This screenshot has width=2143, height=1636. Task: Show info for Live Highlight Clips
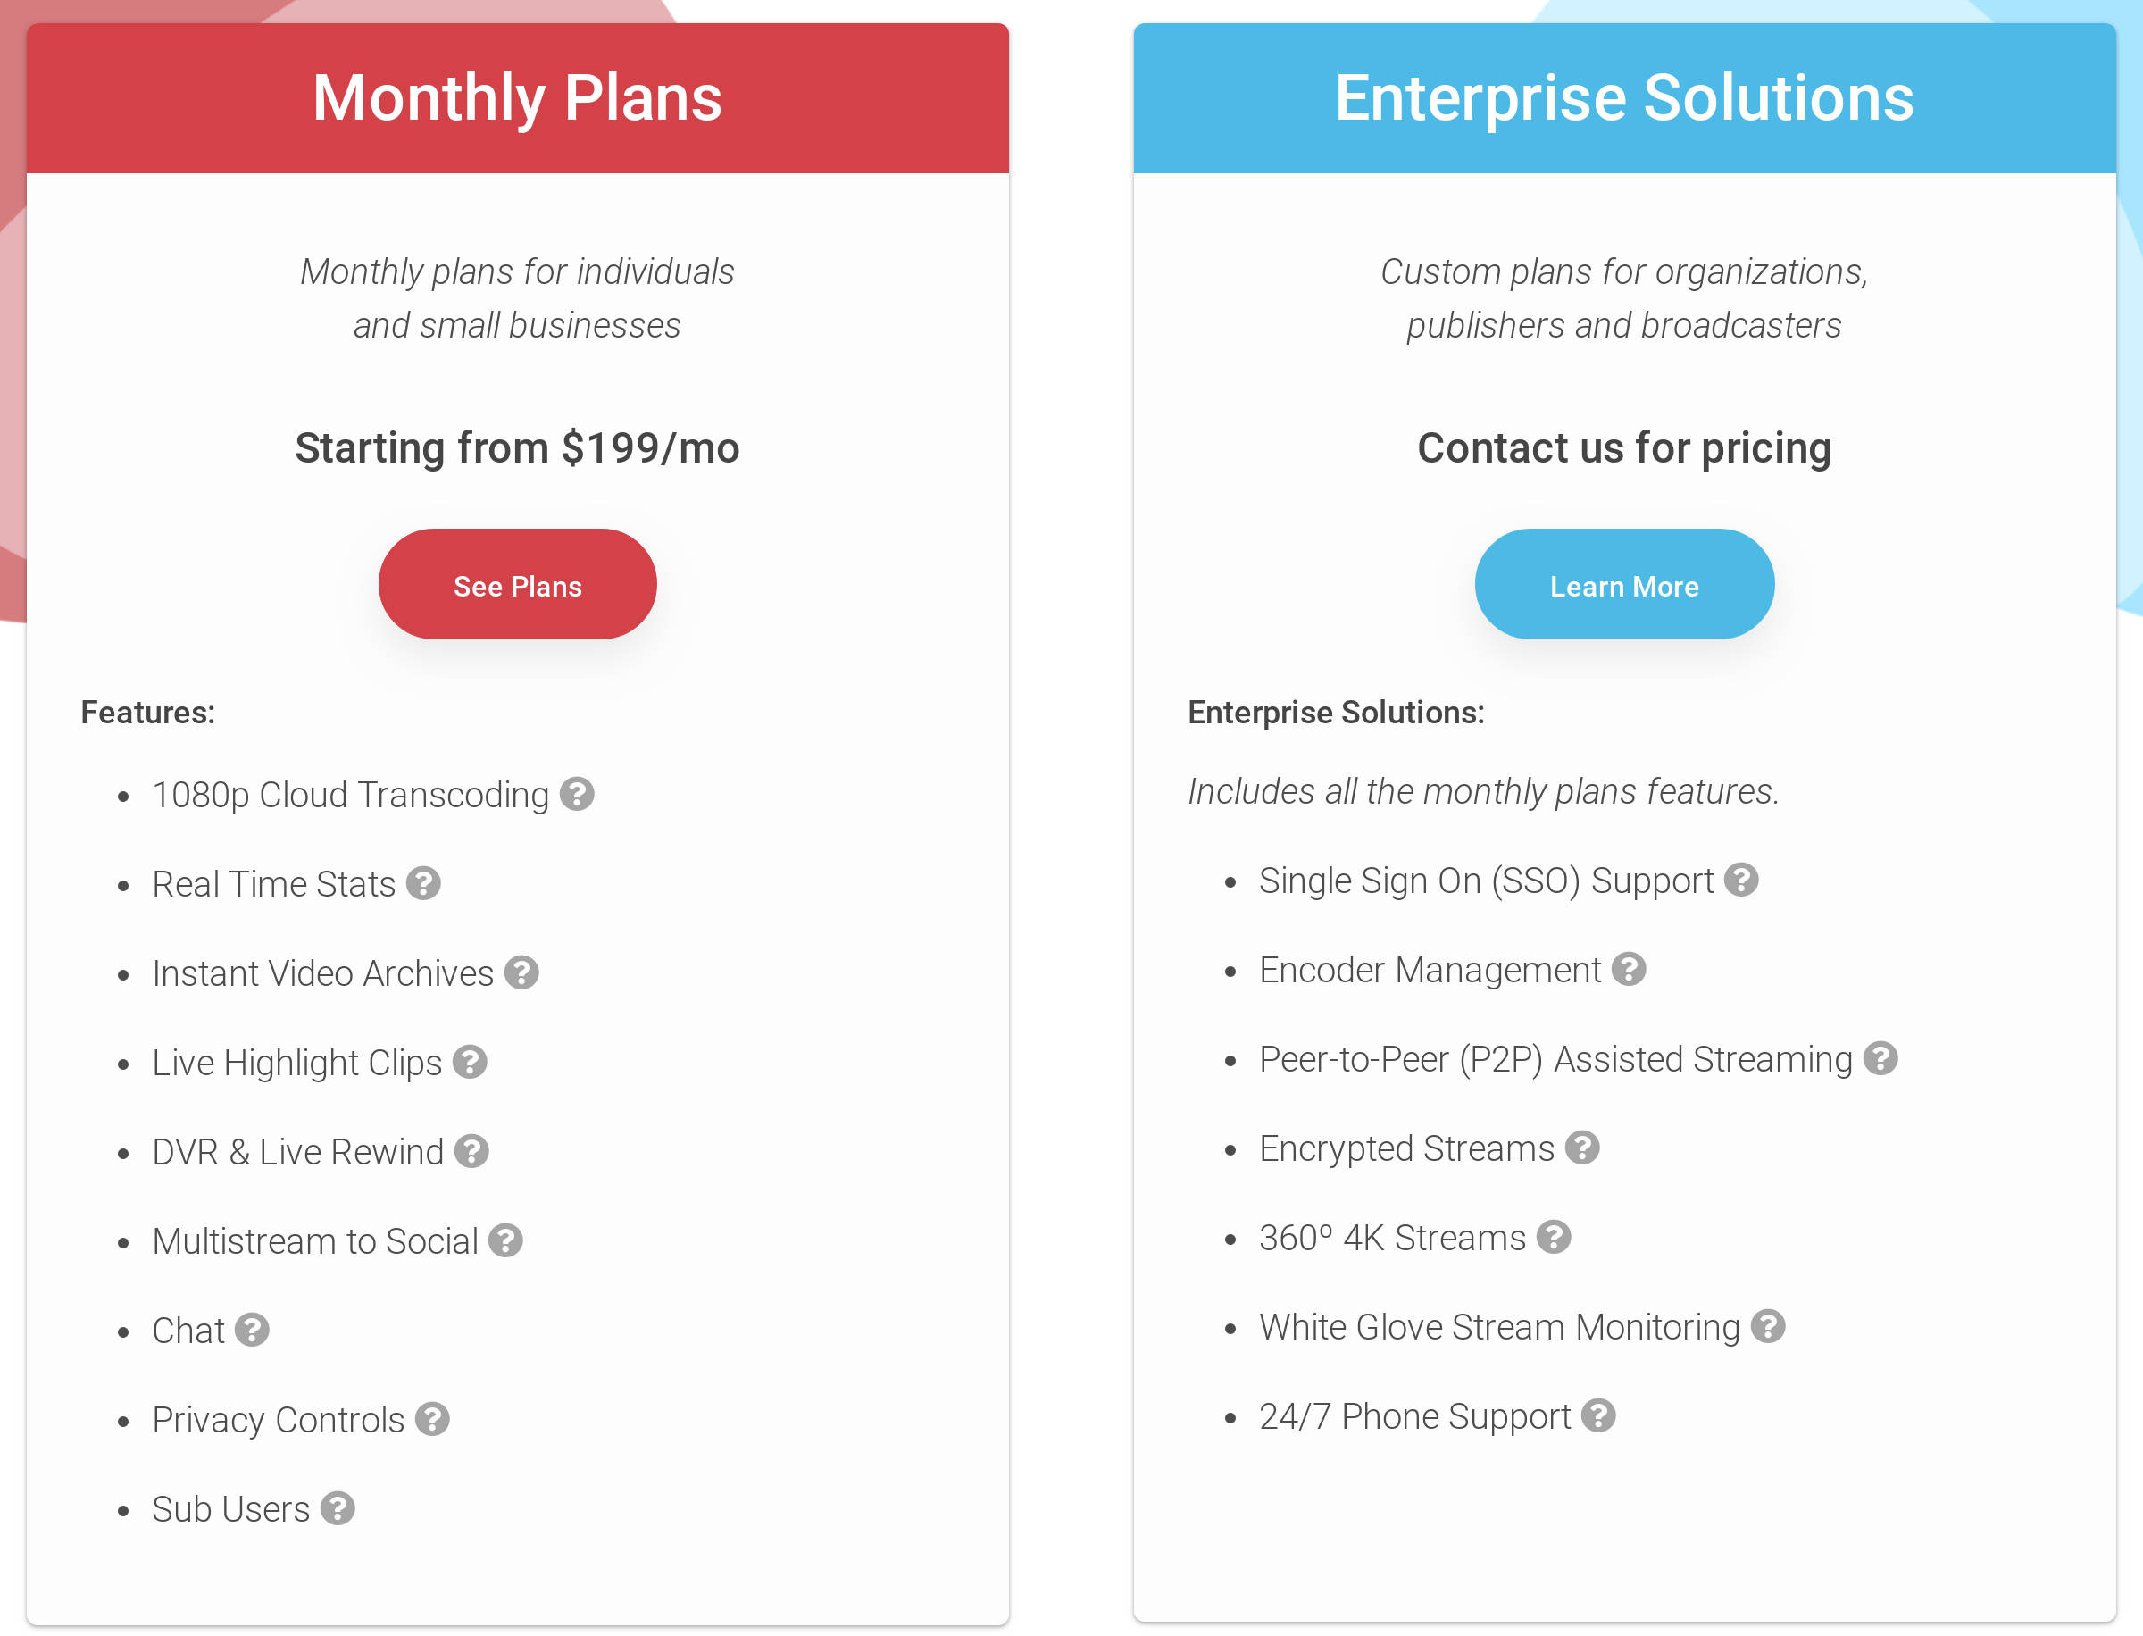471,1063
